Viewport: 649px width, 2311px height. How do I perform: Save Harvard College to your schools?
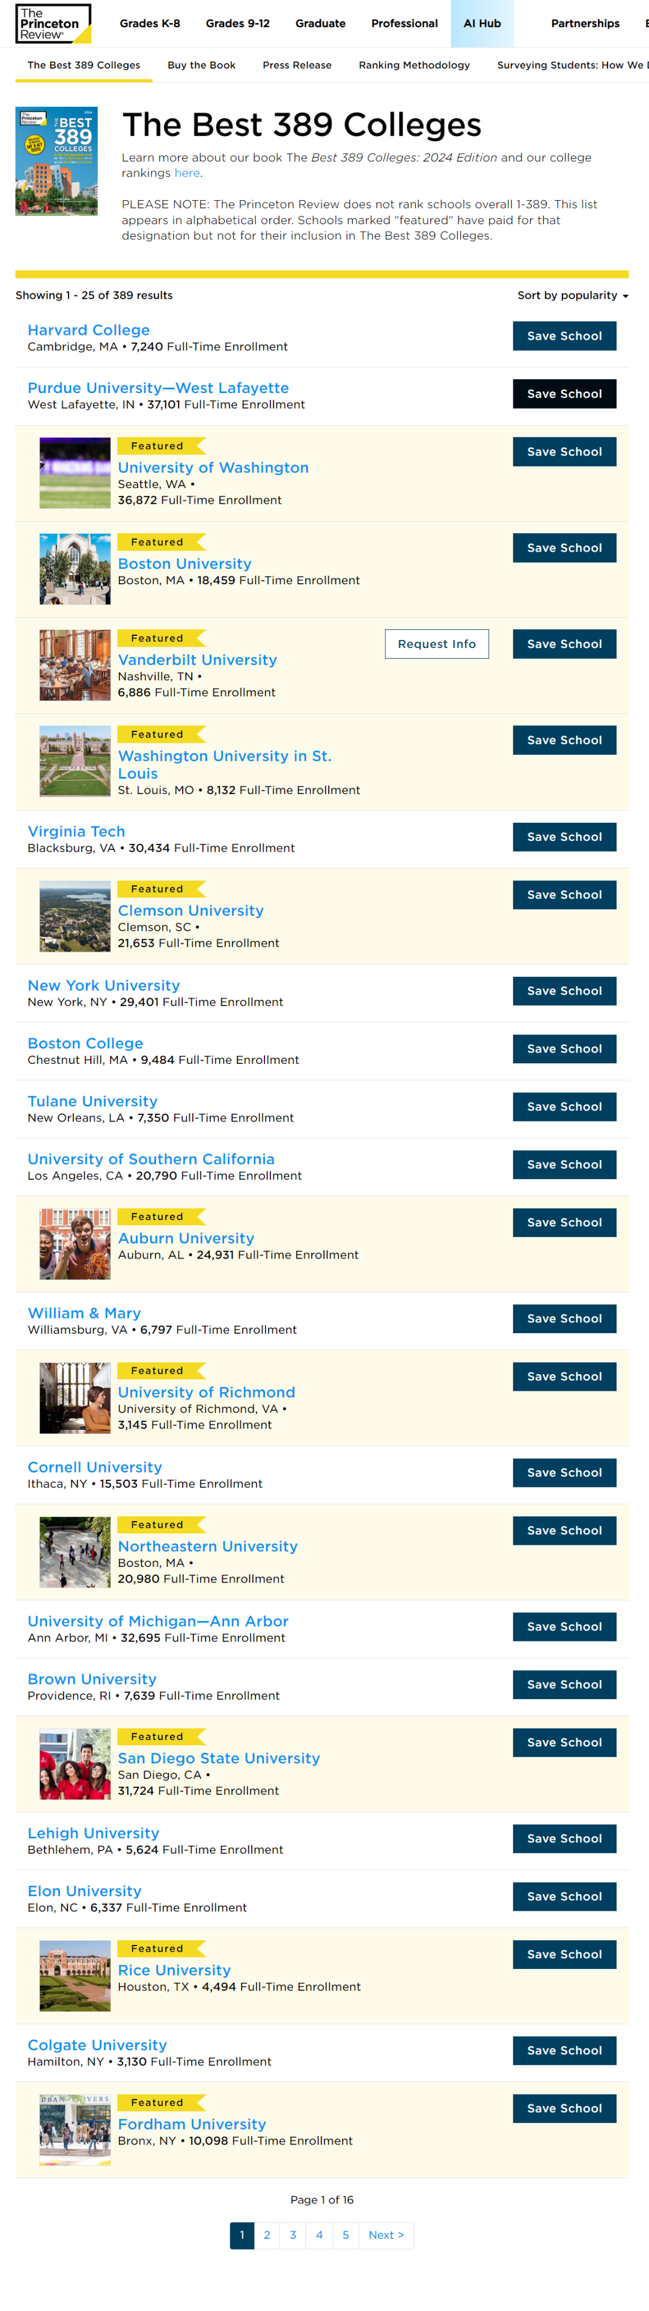pos(565,337)
